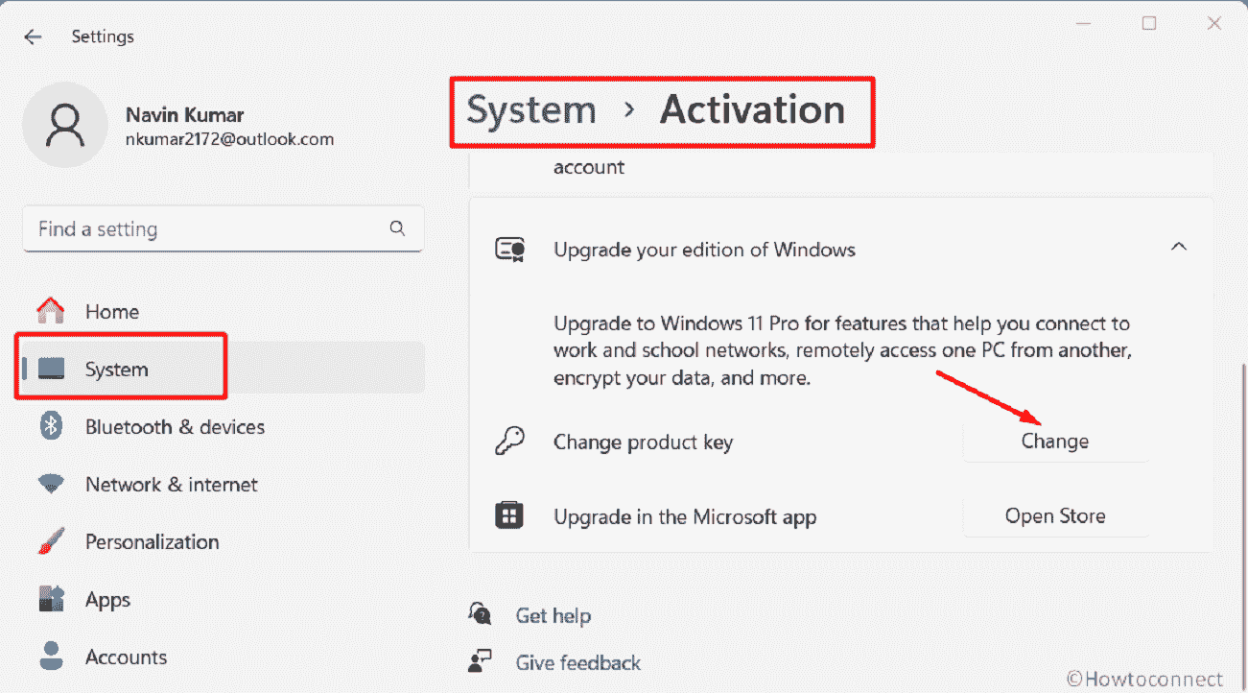Open Give feedback
The height and width of the screenshot is (693, 1248).
point(577,661)
